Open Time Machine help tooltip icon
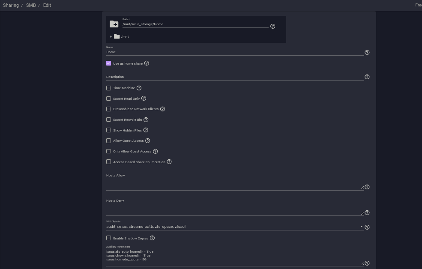The width and height of the screenshot is (422, 269). coord(139,88)
